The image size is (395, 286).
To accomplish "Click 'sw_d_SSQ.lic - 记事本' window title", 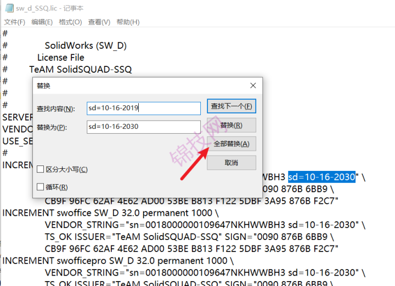I will click(x=49, y=8).
